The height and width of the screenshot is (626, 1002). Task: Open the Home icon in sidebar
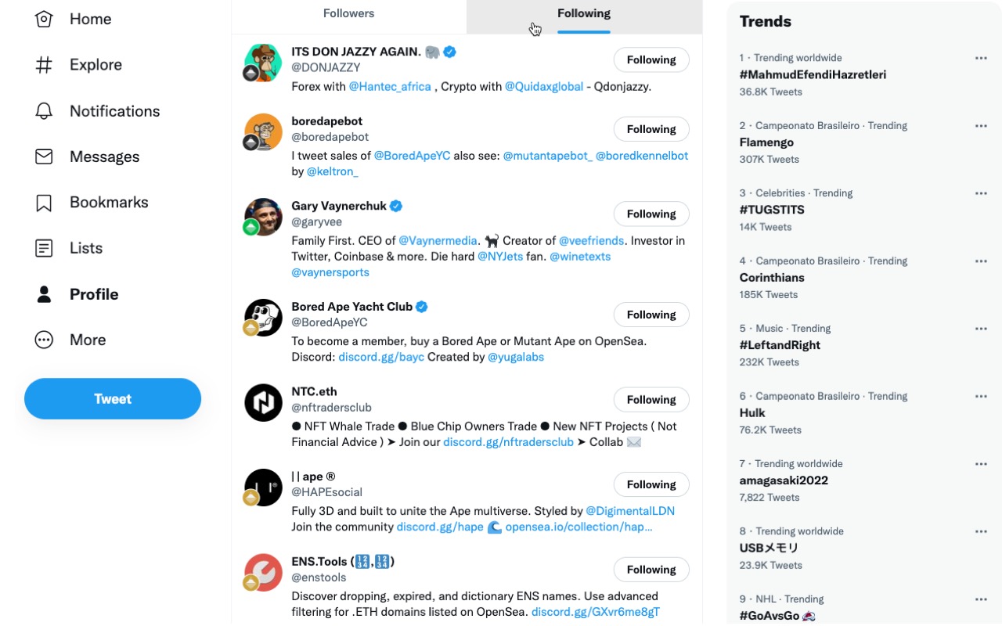coord(44,20)
